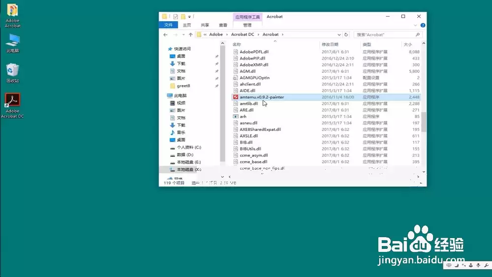This screenshot has height=277, width=492.
Task: Click the back navigation arrow
Action: [x=165, y=35]
